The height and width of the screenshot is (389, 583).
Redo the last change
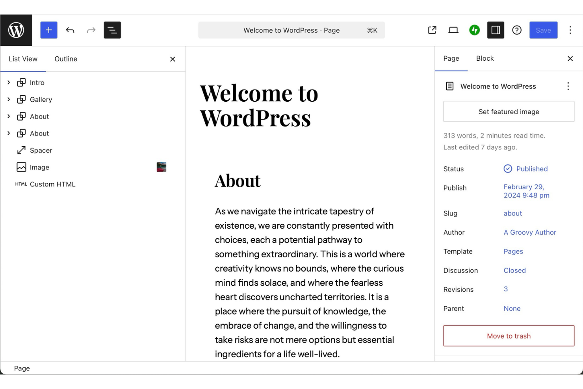pyautogui.click(x=91, y=30)
